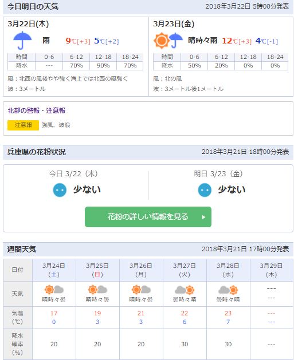Click the March 25 sunny-cloudy weather icon
The height and width of the screenshot is (360, 298).
tap(97, 290)
